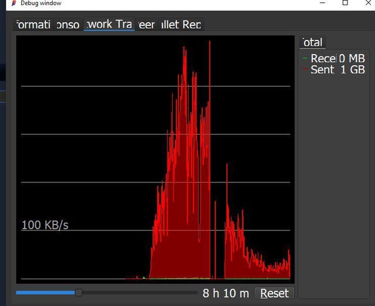Viewport: 375px width, 306px height.
Task: Maximize the Debug window
Action: point(345,3)
